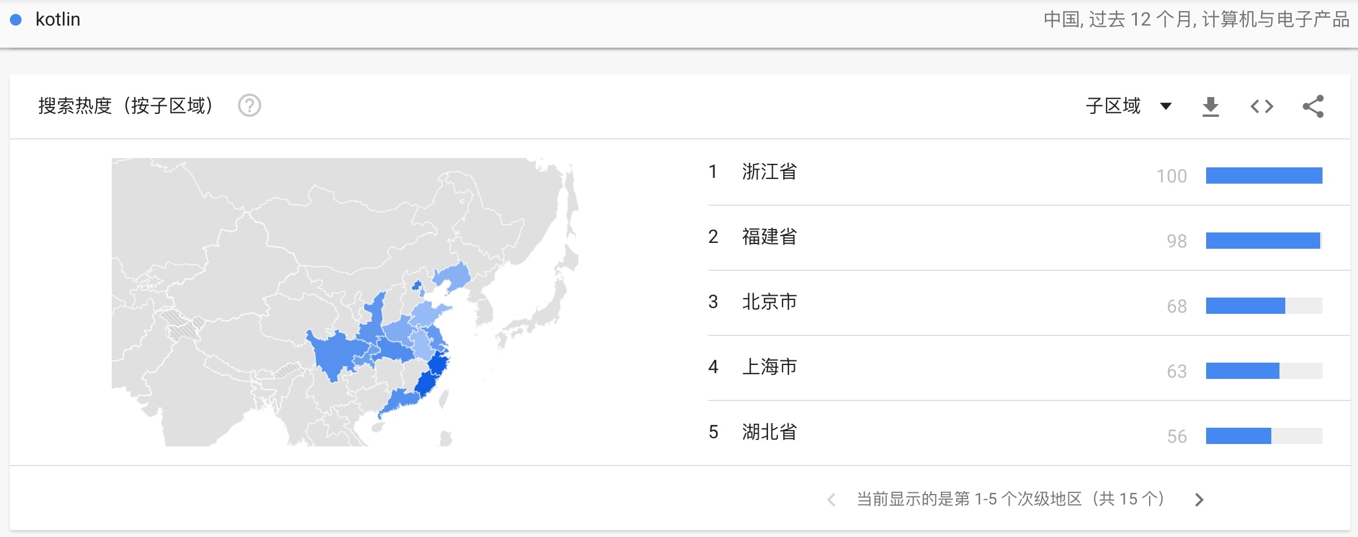Open the 上海市 region entry
Image resolution: width=1358 pixels, height=537 pixels.
pyautogui.click(x=769, y=367)
